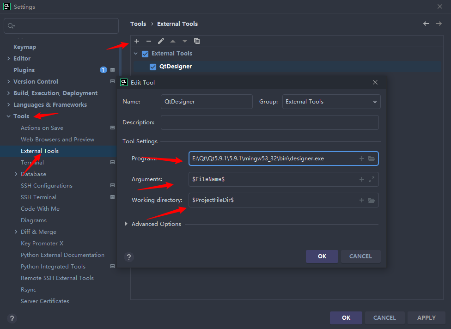Image resolution: width=451 pixels, height=329 pixels.
Task: Select SSH Configurations page
Action: click(x=47, y=185)
